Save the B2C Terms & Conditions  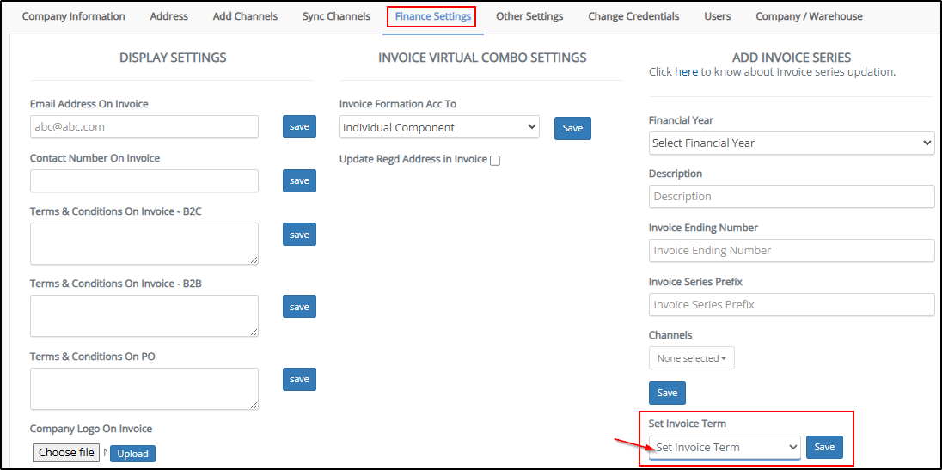tap(299, 235)
